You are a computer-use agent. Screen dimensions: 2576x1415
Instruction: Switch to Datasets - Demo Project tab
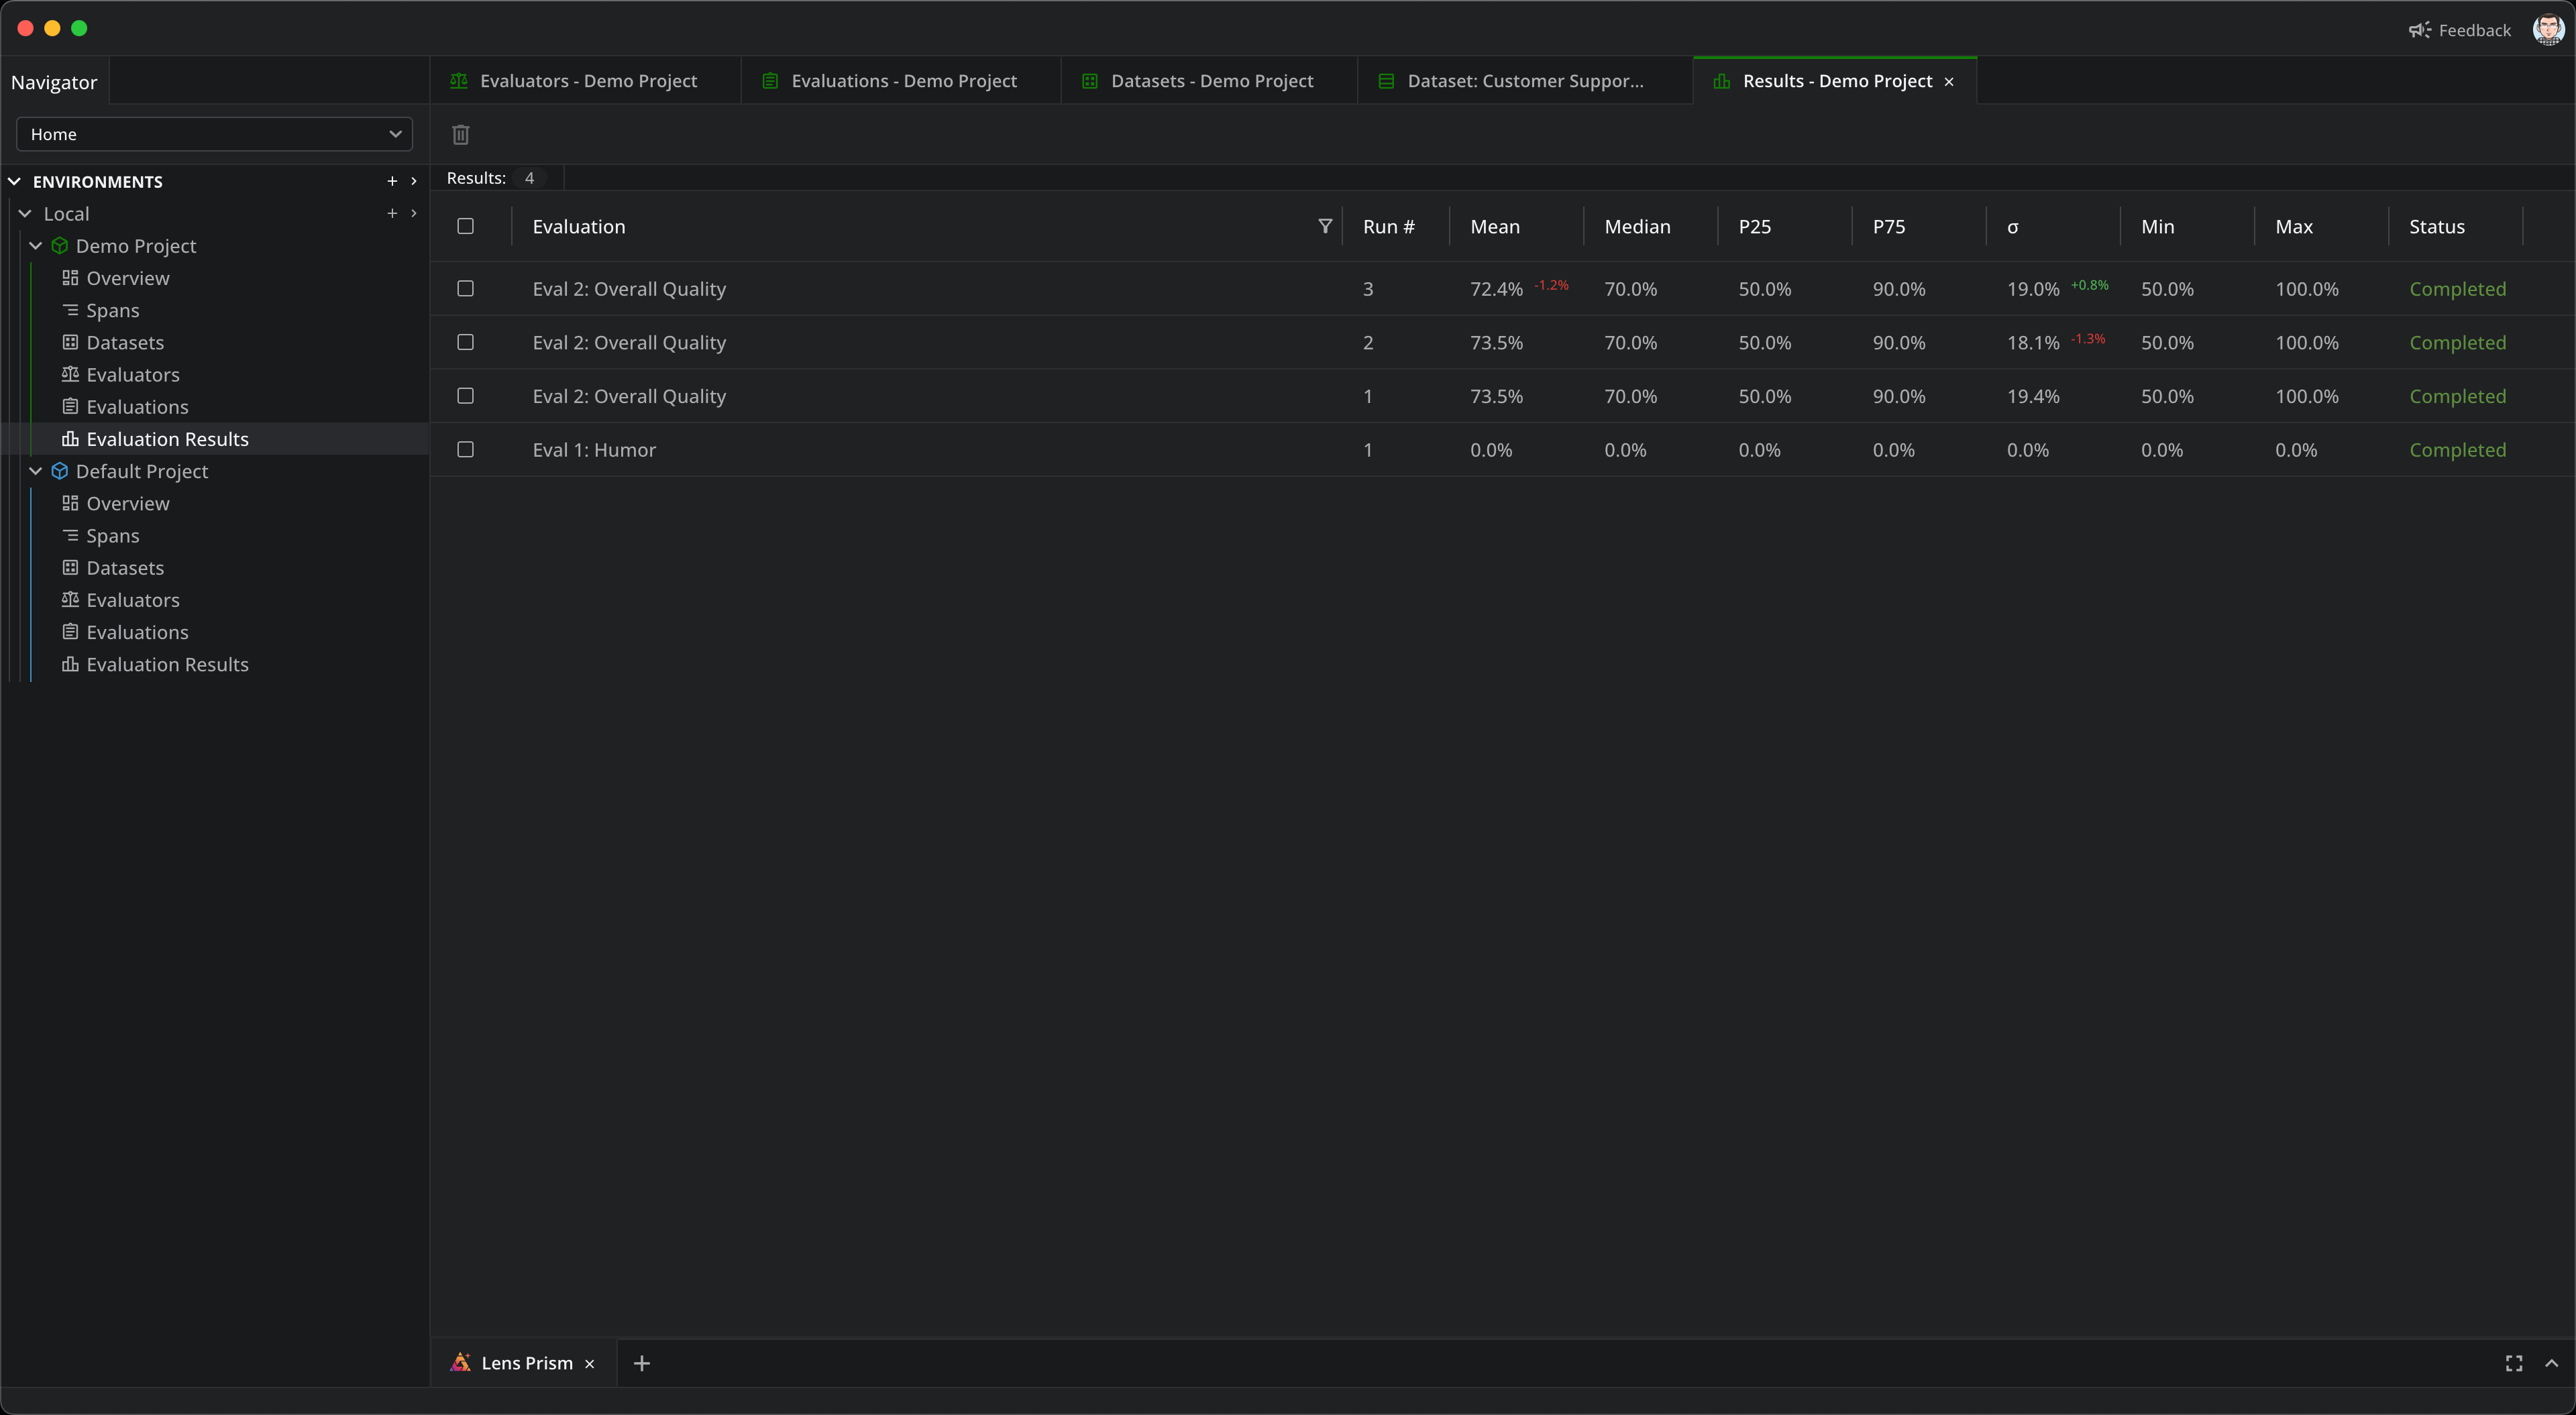coord(1211,81)
